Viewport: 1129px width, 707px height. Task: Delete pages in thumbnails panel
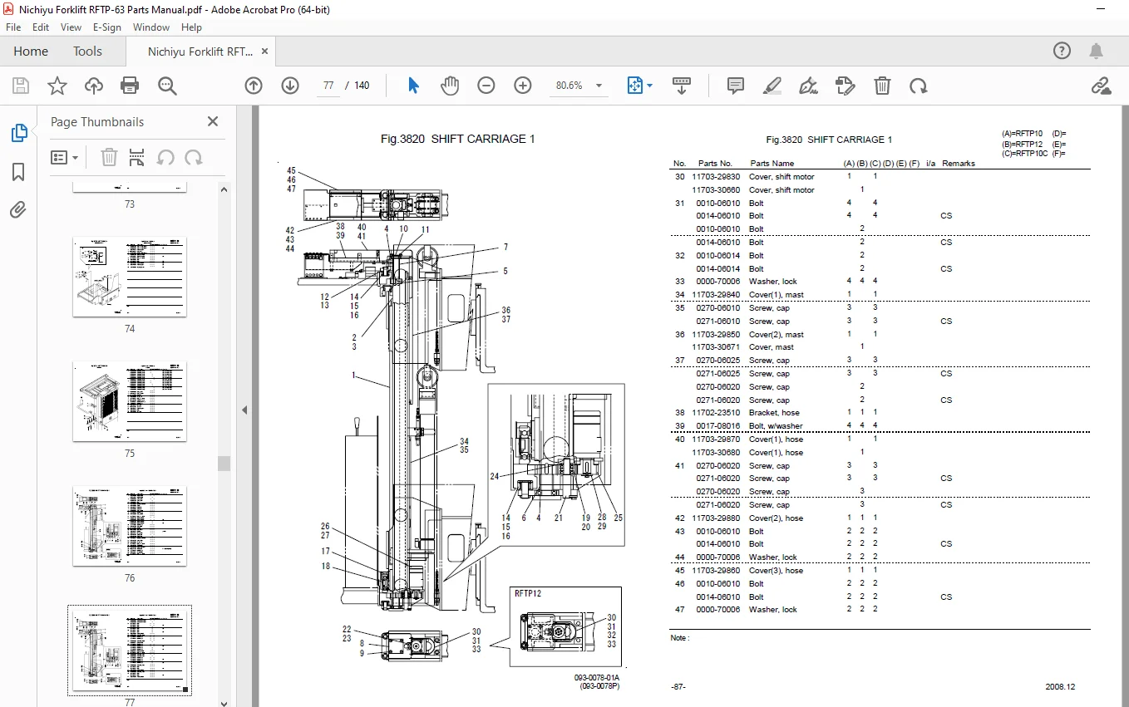(109, 157)
